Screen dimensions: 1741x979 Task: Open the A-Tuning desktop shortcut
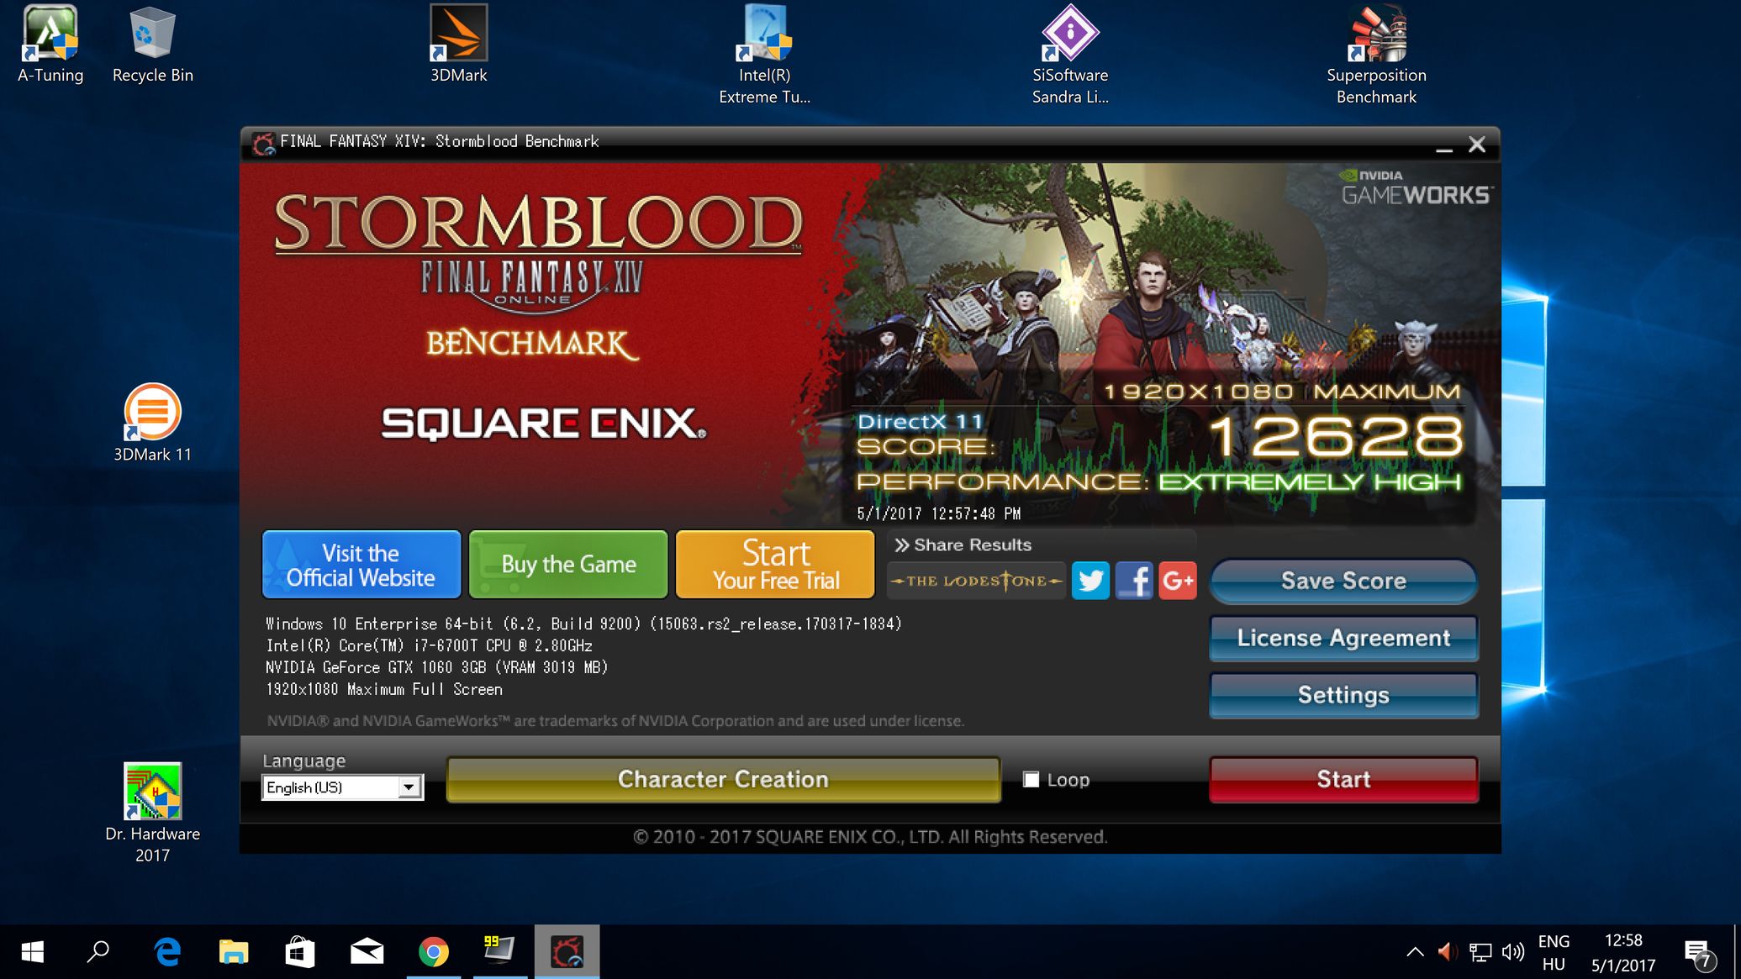50,44
